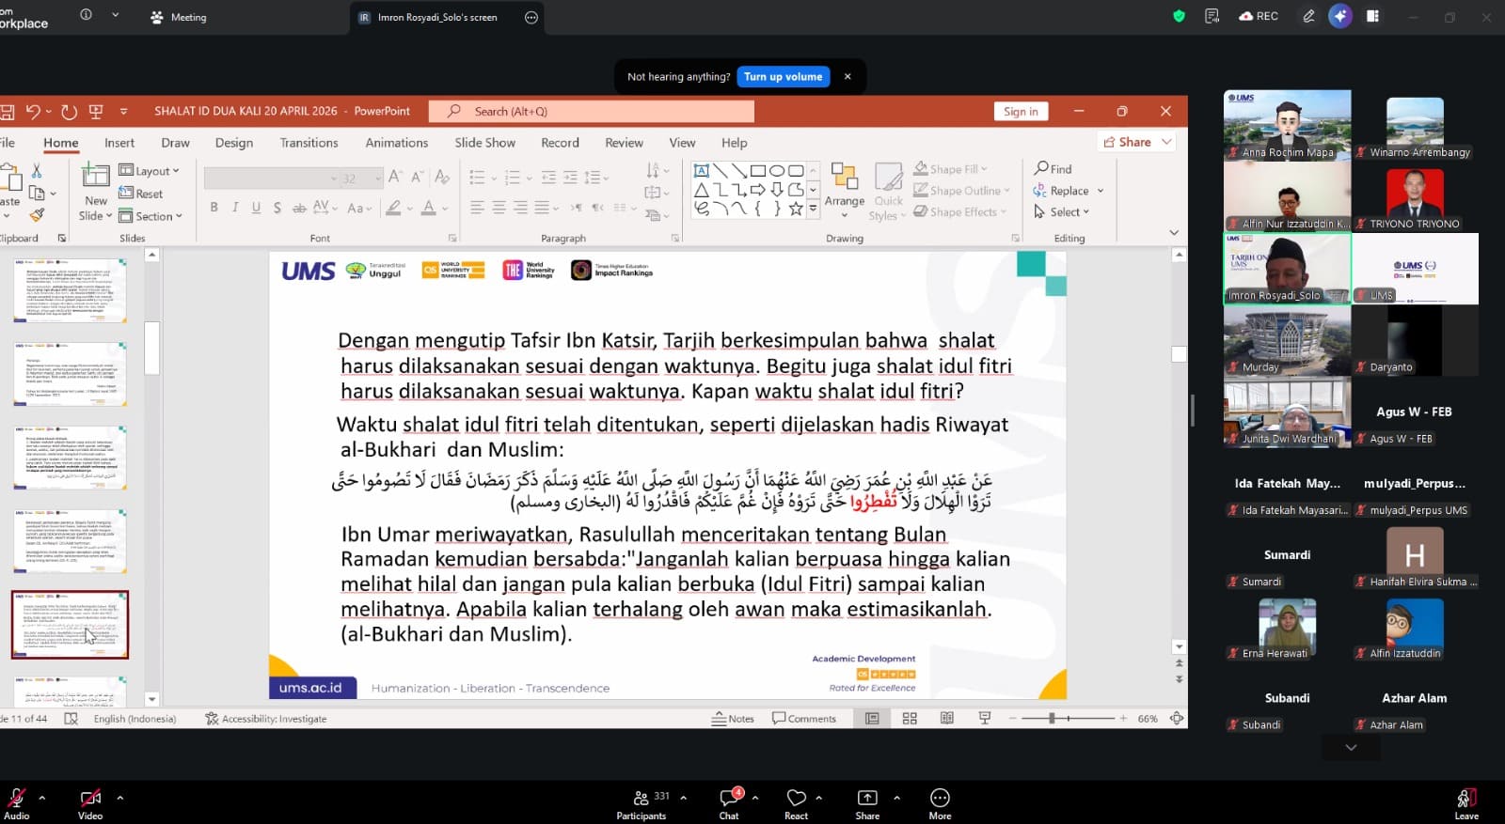Click the Sign in button
Viewport: 1505px width, 824px height.
pos(1021,111)
